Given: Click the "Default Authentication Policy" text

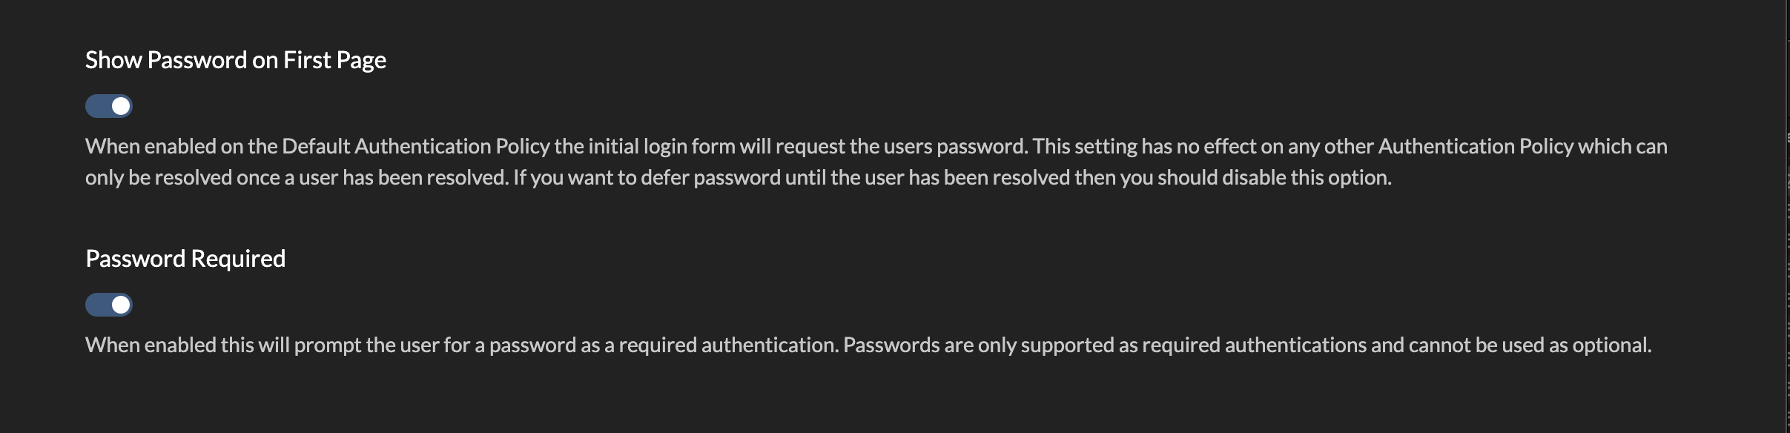Looking at the screenshot, I should (415, 147).
